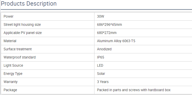This screenshot has height=95, width=192.
Task: Click the 30W power value
Action: 101,16
